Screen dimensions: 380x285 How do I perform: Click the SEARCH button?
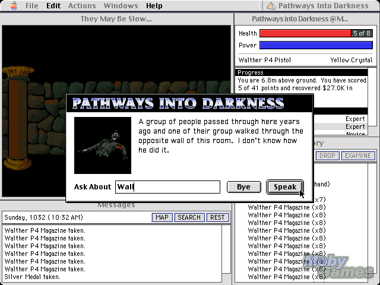[x=189, y=217]
